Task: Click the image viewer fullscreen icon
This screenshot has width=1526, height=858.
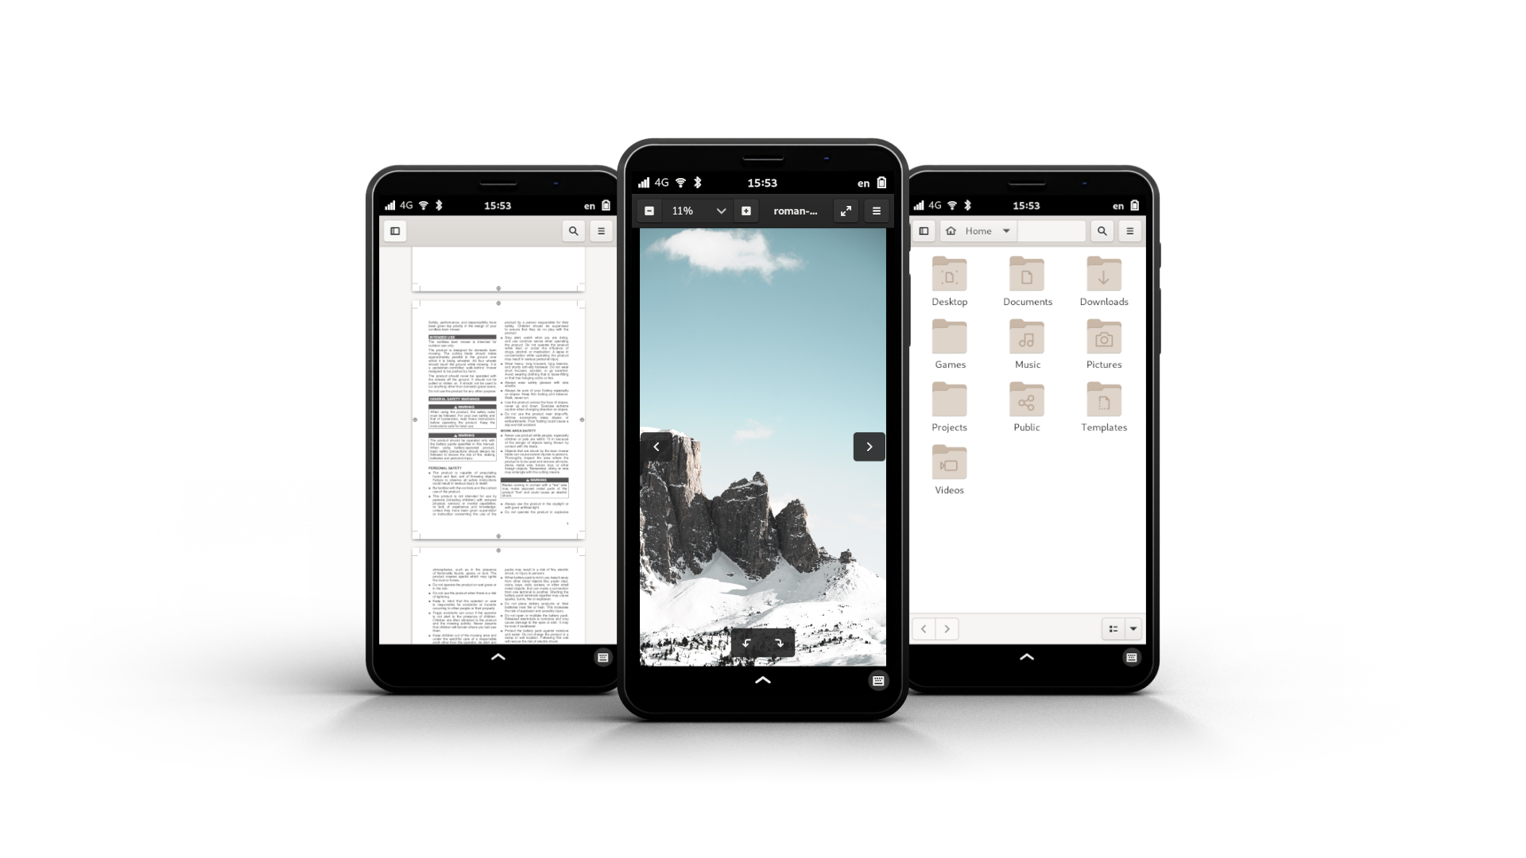Action: (x=845, y=211)
